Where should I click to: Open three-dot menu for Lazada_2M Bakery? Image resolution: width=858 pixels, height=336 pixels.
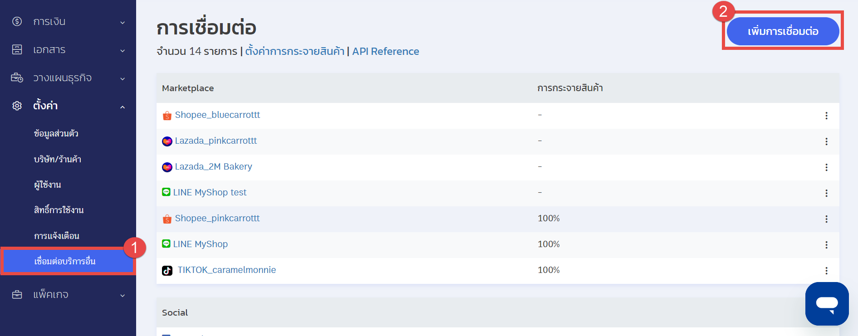[x=826, y=167]
